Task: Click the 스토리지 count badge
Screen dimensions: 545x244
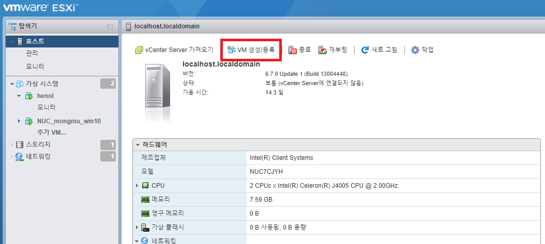Action: 108,145
